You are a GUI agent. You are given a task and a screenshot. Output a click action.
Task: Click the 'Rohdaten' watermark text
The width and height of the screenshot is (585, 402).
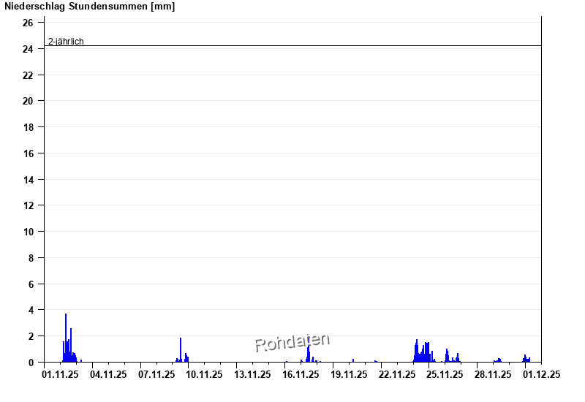tap(292, 341)
